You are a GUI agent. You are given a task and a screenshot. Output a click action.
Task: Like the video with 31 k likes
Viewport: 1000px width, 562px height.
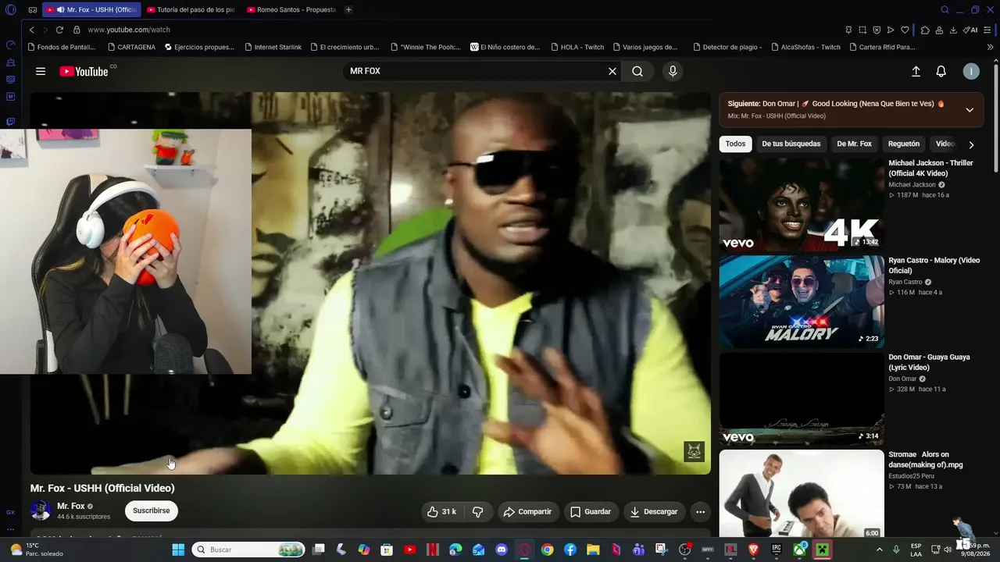pos(441,512)
